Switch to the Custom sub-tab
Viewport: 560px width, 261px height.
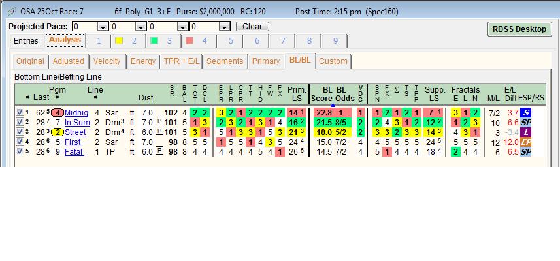pyautogui.click(x=333, y=61)
